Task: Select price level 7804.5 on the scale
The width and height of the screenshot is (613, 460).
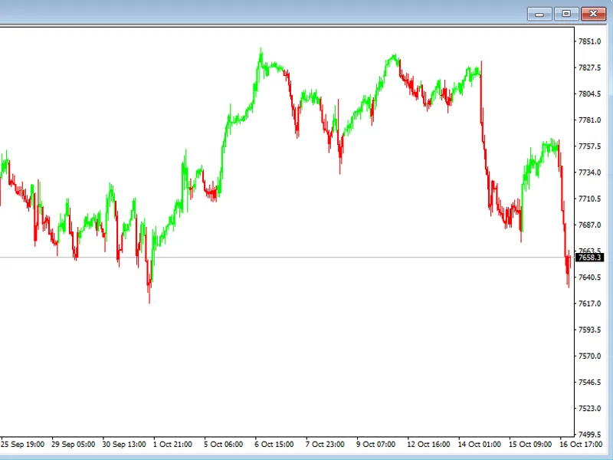Action: pos(589,94)
